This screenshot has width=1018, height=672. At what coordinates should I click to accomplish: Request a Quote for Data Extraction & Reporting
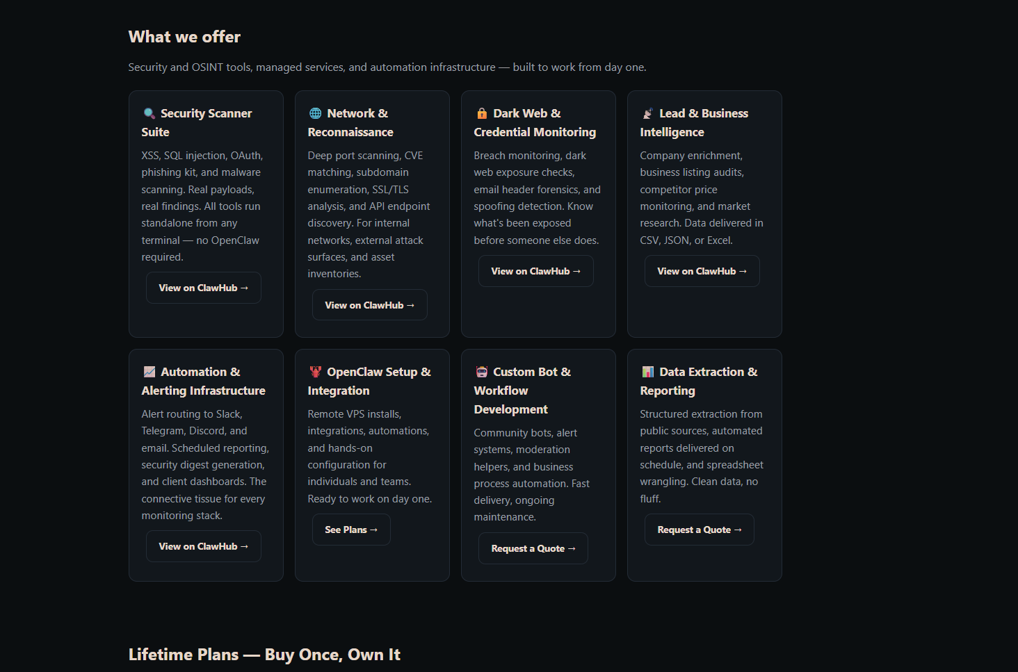pos(699,530)
